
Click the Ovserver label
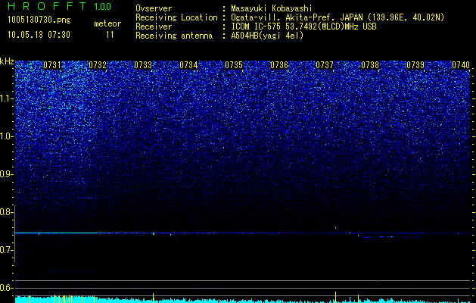pos(154,9)
